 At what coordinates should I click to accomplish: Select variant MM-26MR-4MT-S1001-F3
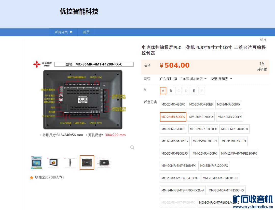(220, 178)
